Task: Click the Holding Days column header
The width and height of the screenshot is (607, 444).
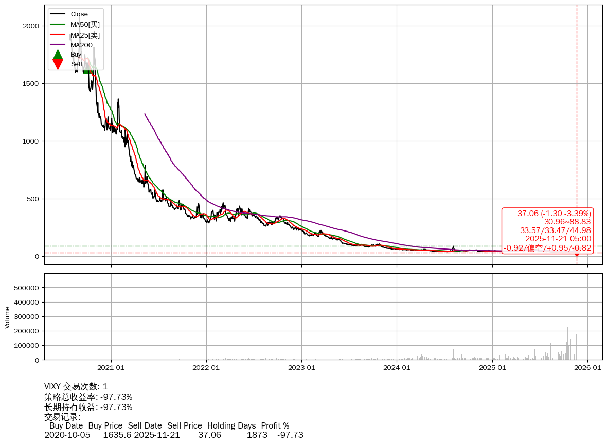Action: pyautogui.click(x=231, y=425)
